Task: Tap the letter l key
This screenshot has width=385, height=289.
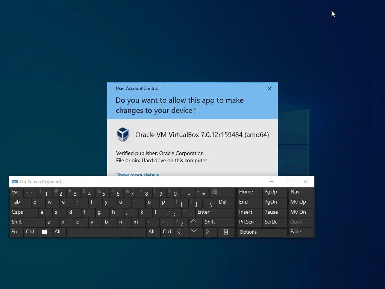Action: [159, 213]
